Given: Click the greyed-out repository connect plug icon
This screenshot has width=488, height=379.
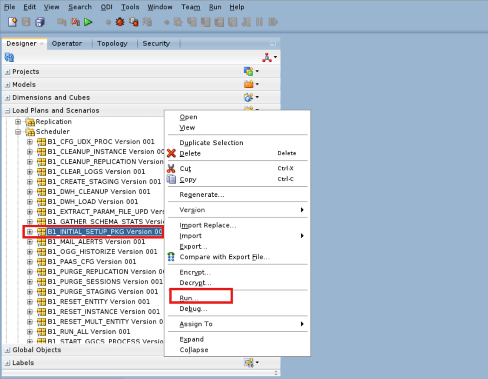Looking at the screenshot, I should coord(61,22).
